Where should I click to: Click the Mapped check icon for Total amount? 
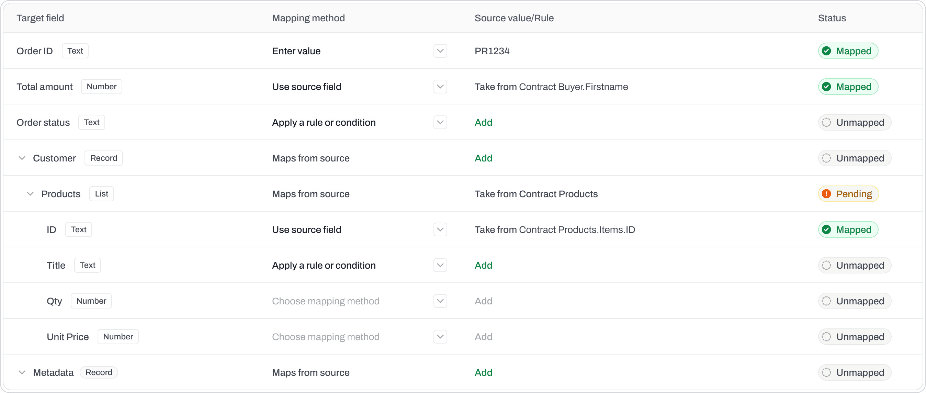tap(826, 87)
